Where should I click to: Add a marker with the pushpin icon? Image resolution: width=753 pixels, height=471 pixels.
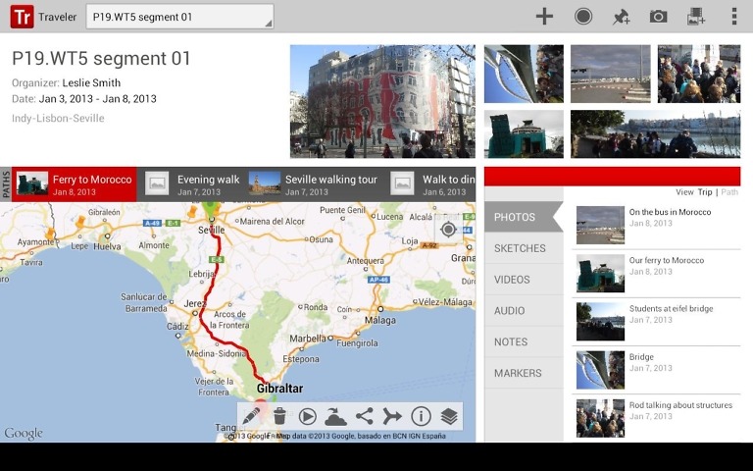pos(621,16)
